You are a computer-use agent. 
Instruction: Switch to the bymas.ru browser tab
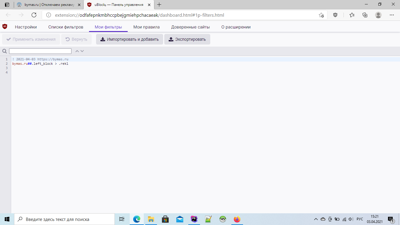click(x=49, y=5)
